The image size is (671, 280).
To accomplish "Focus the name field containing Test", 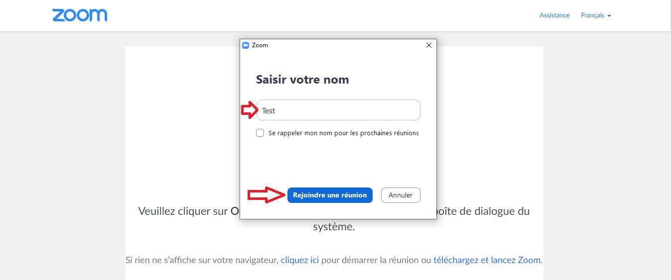I will pyautogui.click(x=338, y=110).
